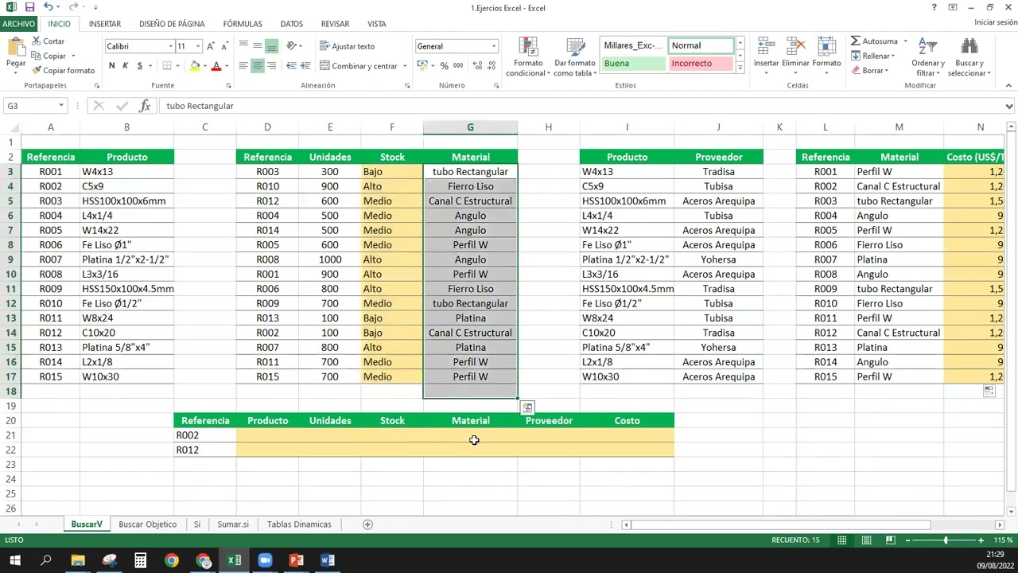Open Ordenar y filtrar menu
The height and width of the screenshot is (573, 1018).
[x=928, y=57]
